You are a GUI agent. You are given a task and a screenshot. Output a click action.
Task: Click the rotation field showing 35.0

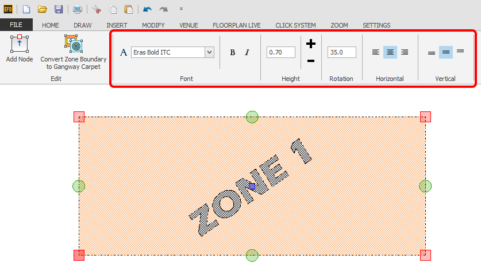[x=342, y=52]
